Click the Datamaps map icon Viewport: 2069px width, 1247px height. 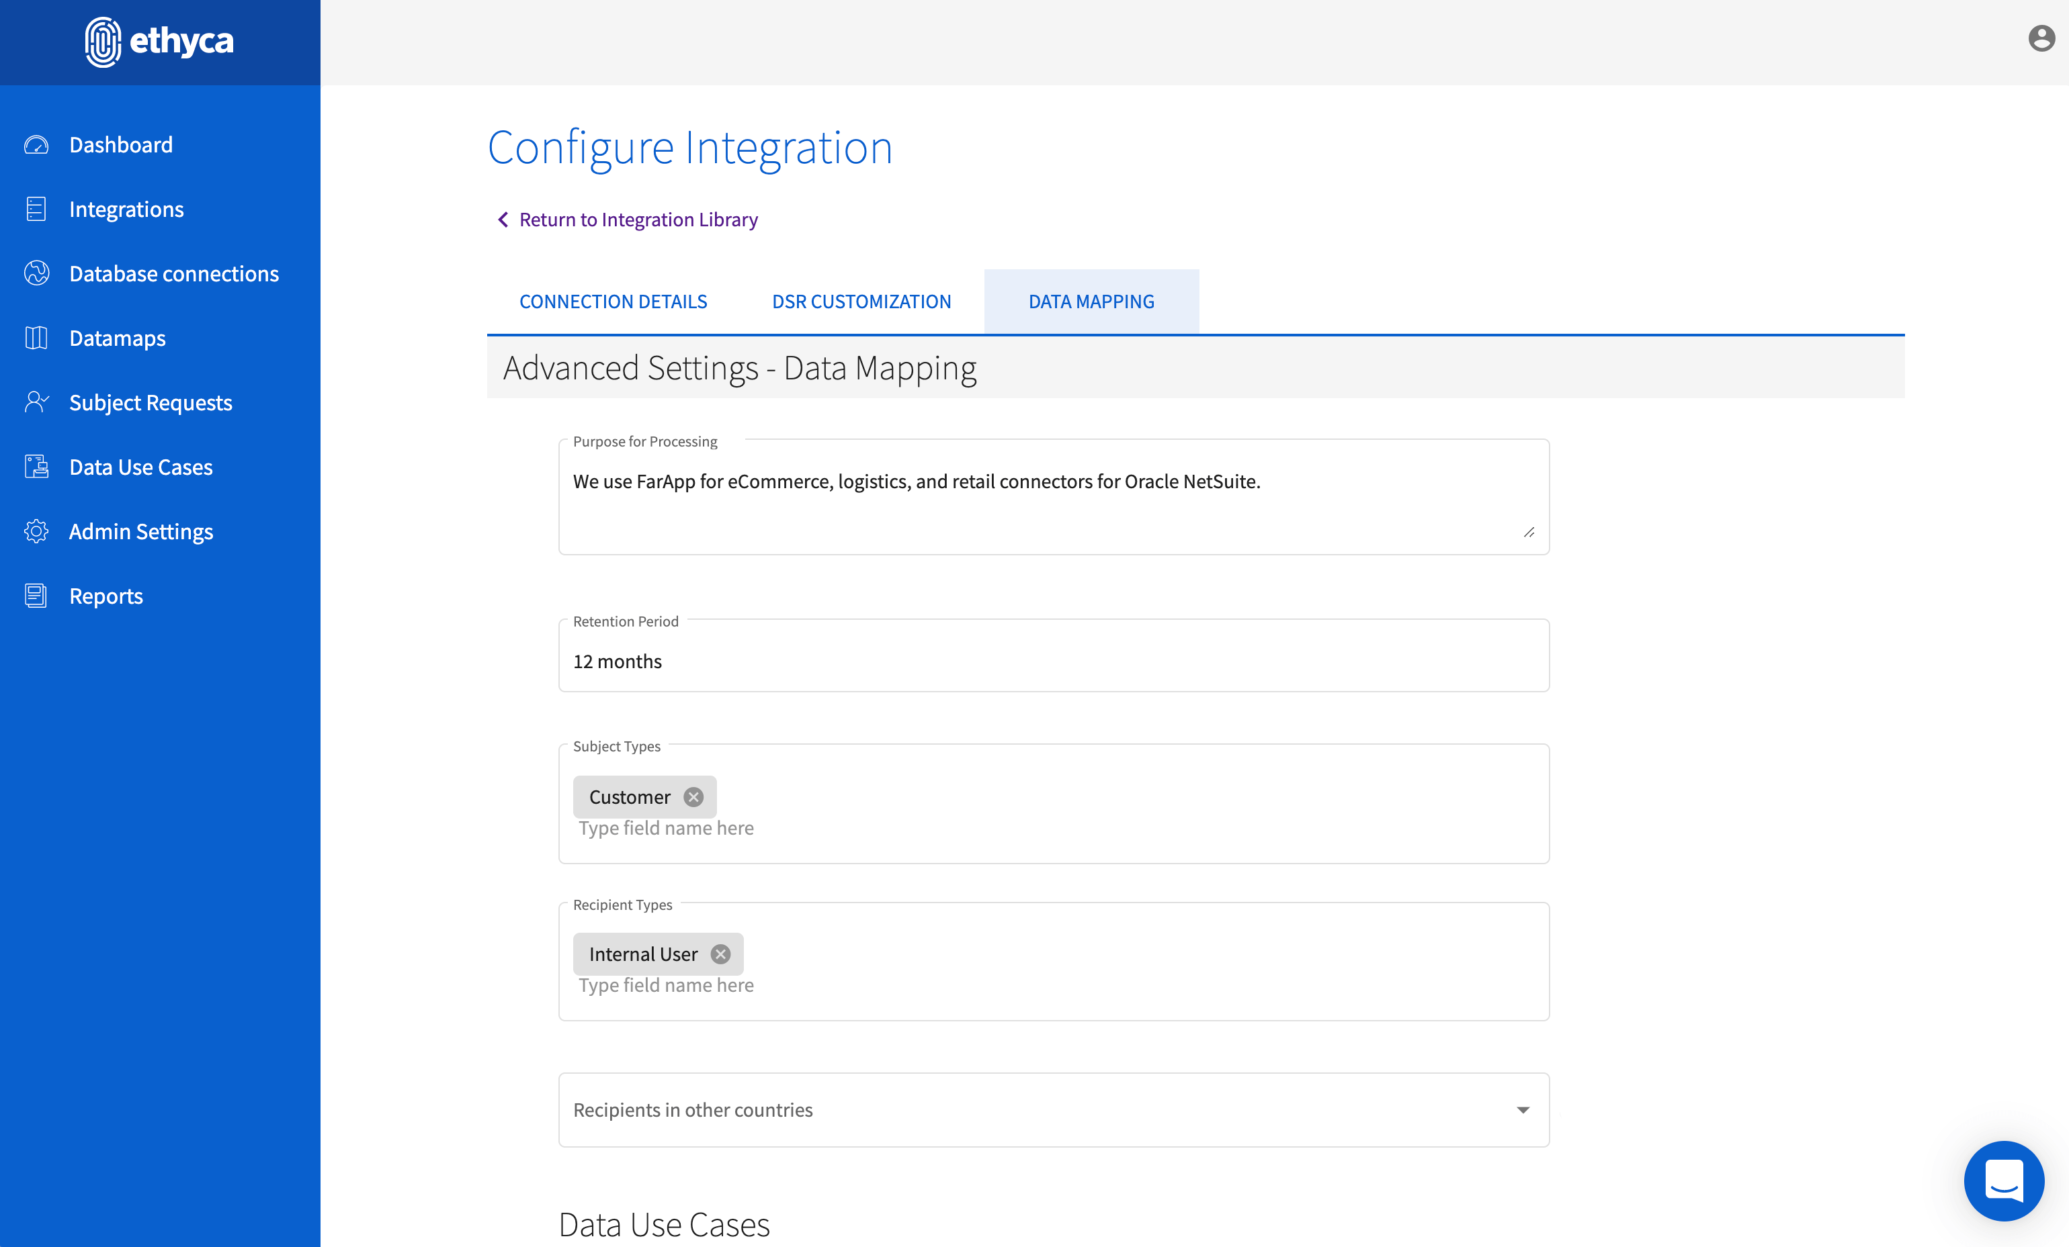coord(36,338)
